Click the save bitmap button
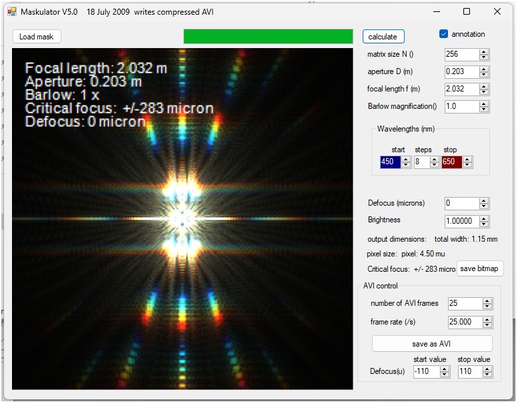The image size is (516, 402). click(479, 269)
